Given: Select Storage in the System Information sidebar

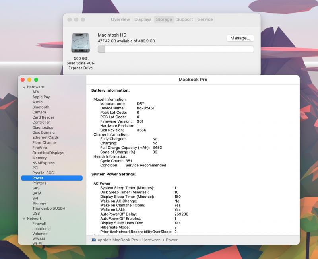Looking at the screenshot, I should point(39,203).
